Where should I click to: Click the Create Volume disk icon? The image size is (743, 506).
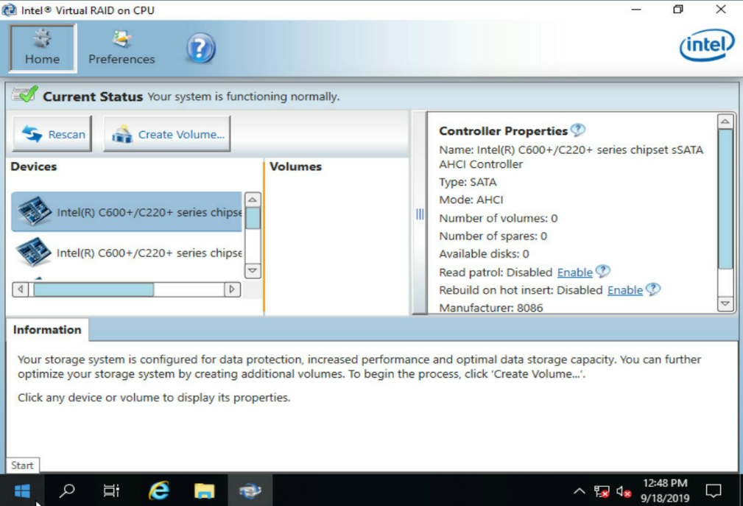pos(120,133)
